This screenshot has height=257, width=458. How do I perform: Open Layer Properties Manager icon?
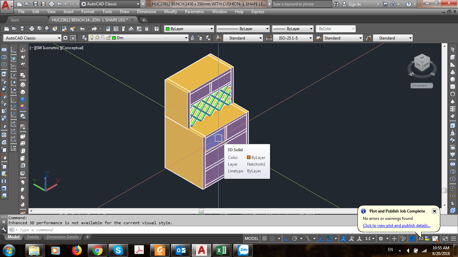point(84,38)
